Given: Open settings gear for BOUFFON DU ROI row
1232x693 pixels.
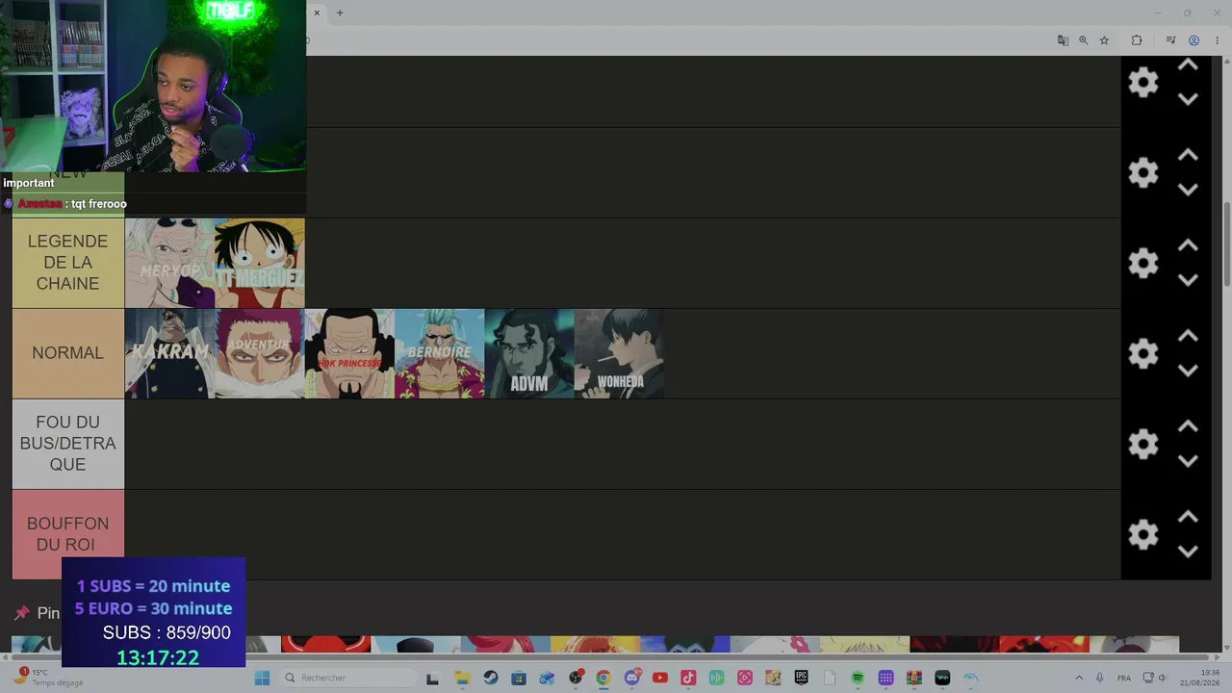Looking at the screenshot, I should click(x=1143, y=534).
